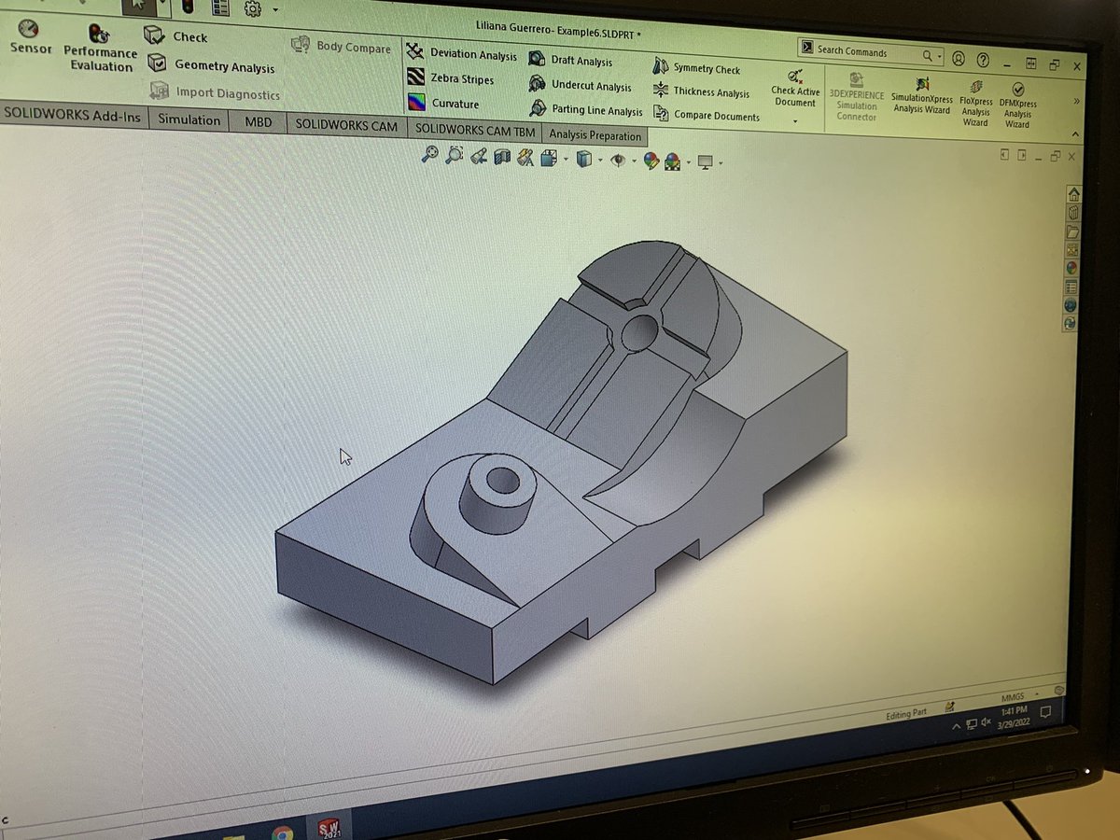Expand ribbon overflow chevron

point(1077,100)
